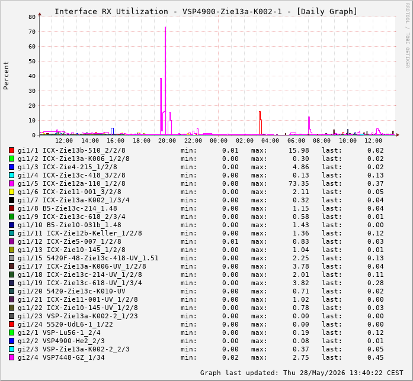413x381 pixels.
Task: Select legend label gi1/6 ICX-Zie11-001_3/2/8
Action: click(x=69, y=192)
